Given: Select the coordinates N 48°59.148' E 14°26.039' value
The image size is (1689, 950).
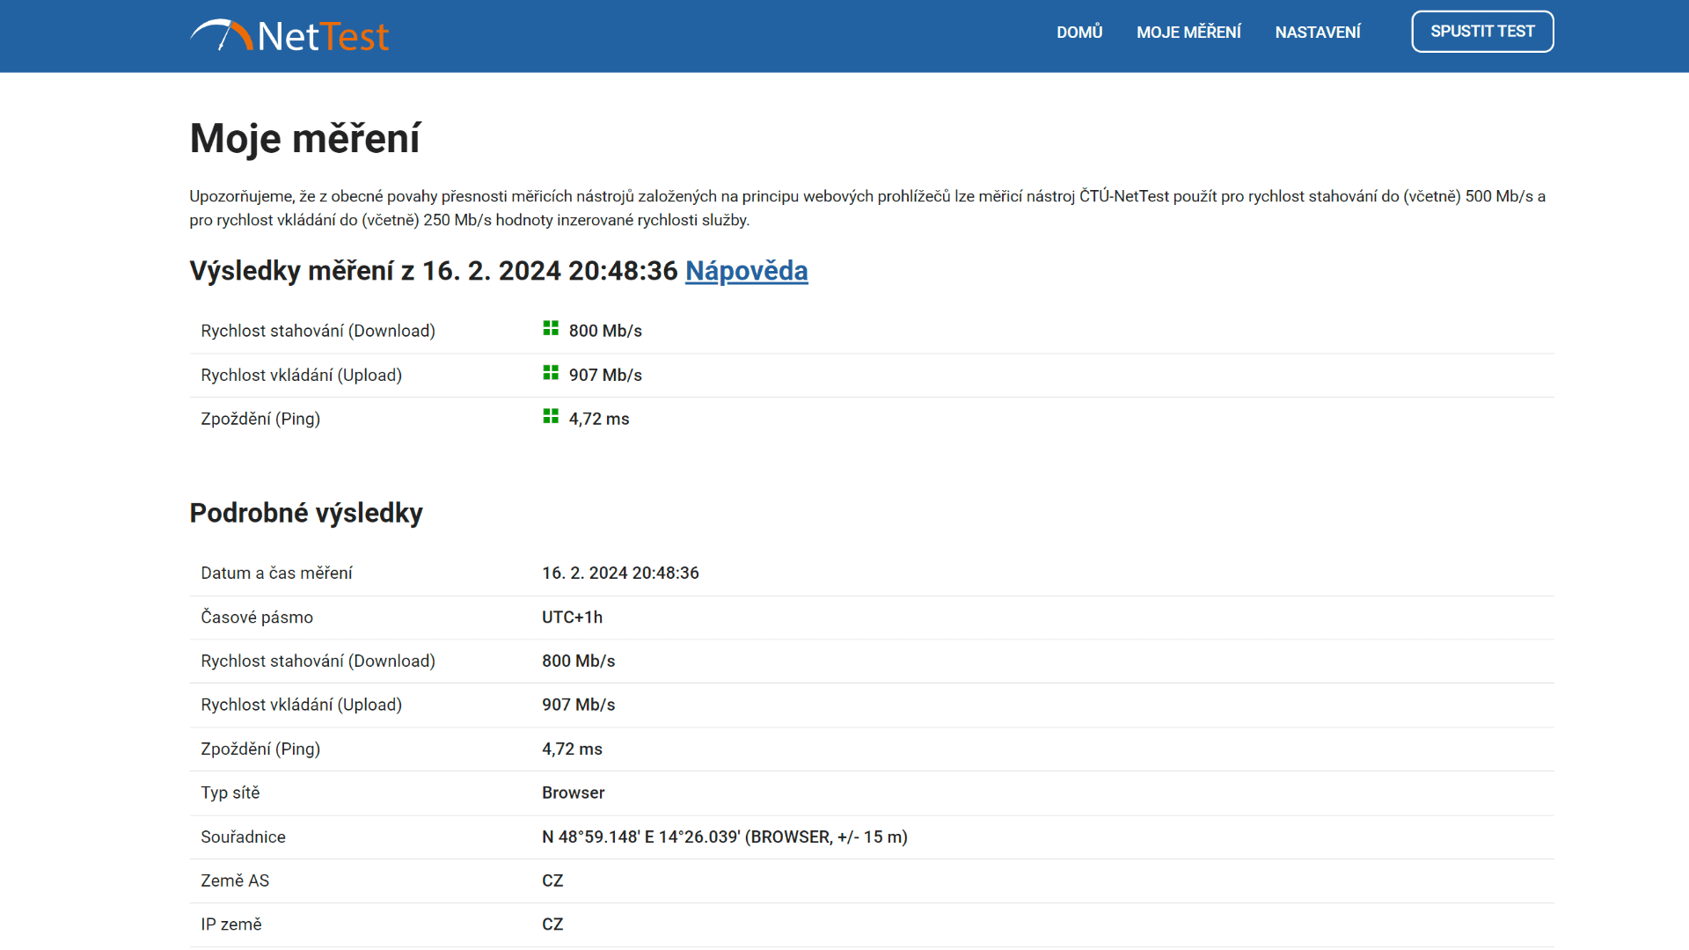Looking at the screenshot, I should [725, 837].
